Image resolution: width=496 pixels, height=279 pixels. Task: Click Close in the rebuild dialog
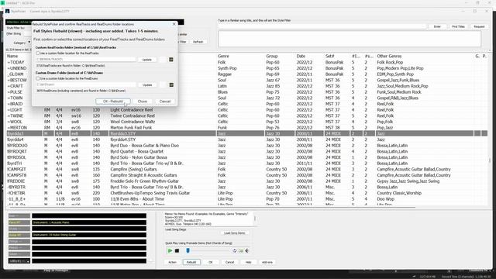(x=143, y=102)
